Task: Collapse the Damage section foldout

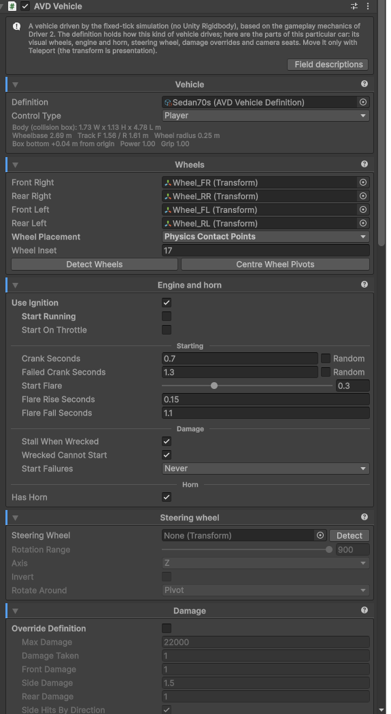Action: [15, 611]
